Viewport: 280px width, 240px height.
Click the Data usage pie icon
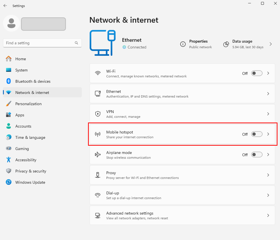coord(226,44)
